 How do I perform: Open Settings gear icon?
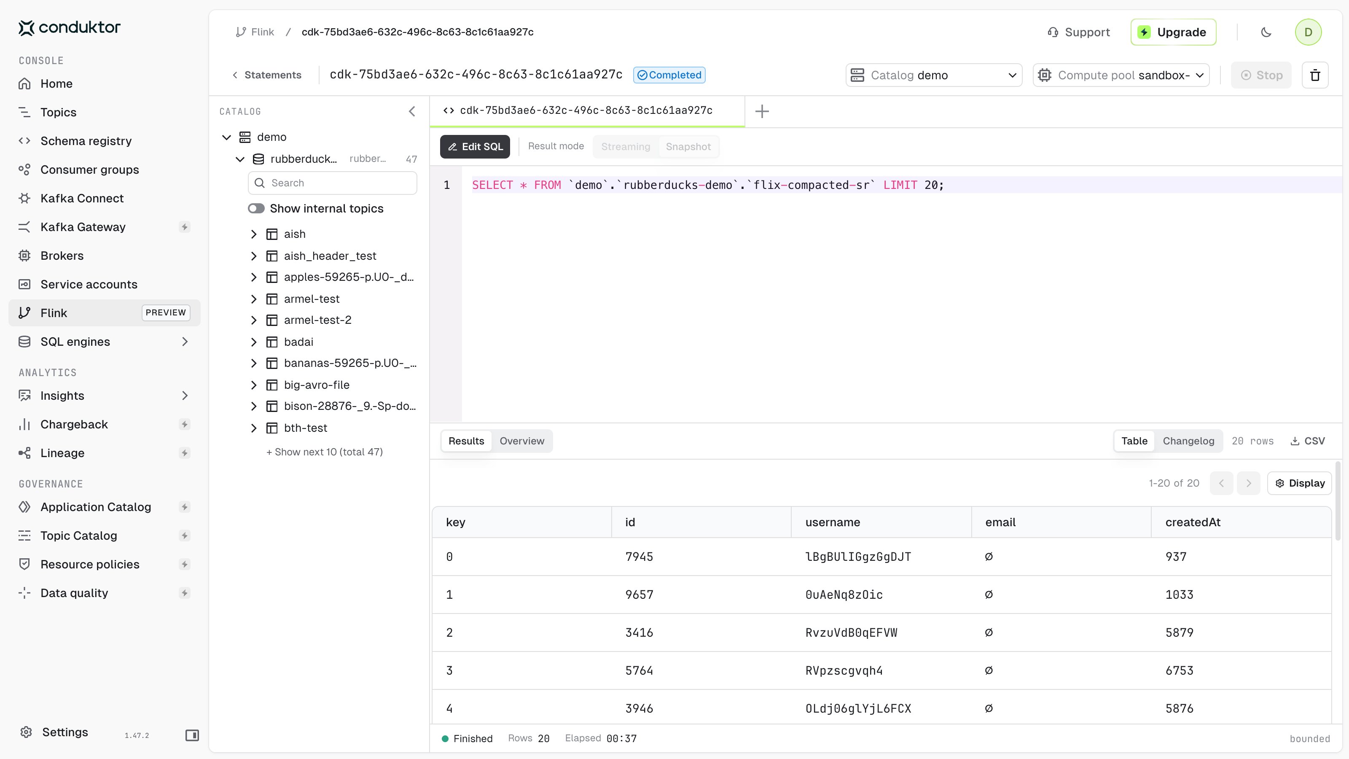[x=26, y=732]
